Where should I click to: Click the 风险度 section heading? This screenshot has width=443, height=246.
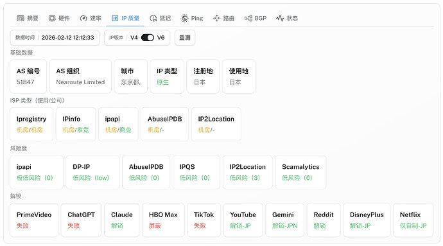(x=19, y=148)
